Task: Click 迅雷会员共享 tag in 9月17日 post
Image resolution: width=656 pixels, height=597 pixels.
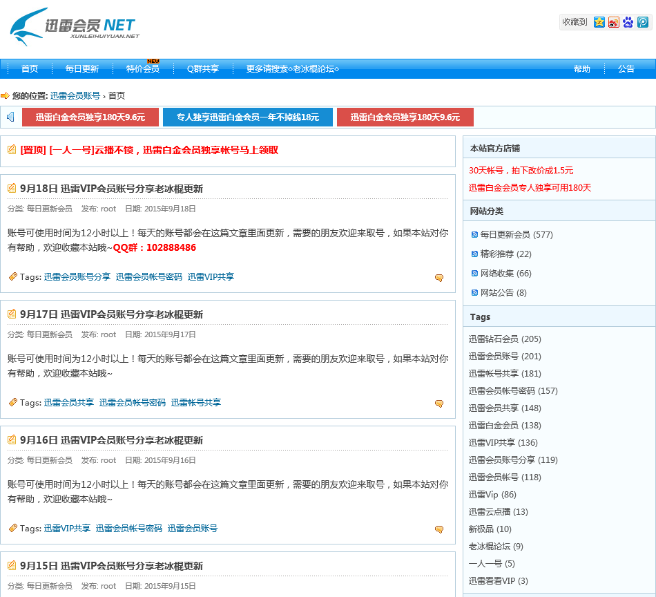Action: tap(68, 402)
